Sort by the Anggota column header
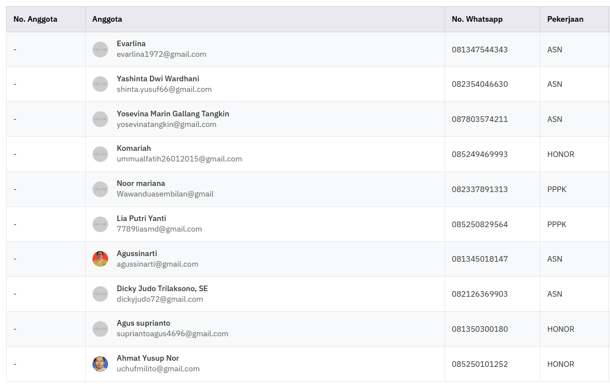 click(x=107, y=19)
